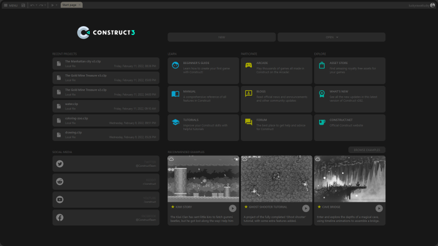Open The Gold Mine Treasure v2.c3p project
Image resolution: width=438 pixels, height=246 pixels.
(x=106, y=92)
